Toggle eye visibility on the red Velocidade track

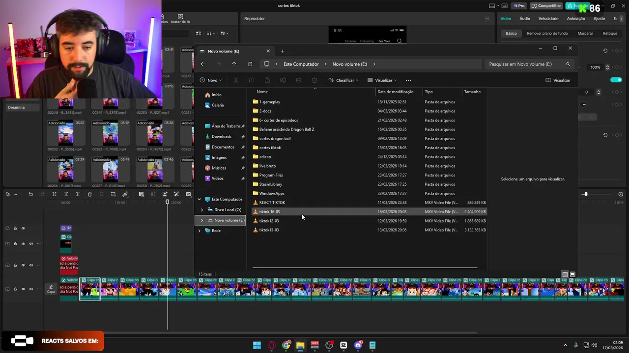pos(23,265)
